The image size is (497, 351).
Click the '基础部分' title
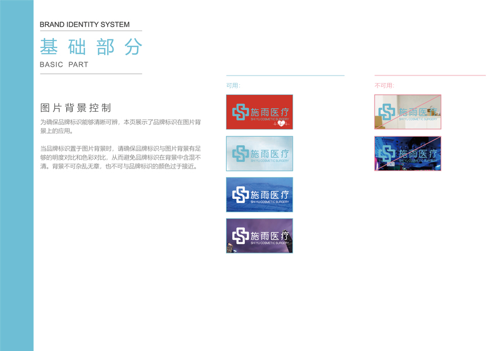[x=91, y=47]
